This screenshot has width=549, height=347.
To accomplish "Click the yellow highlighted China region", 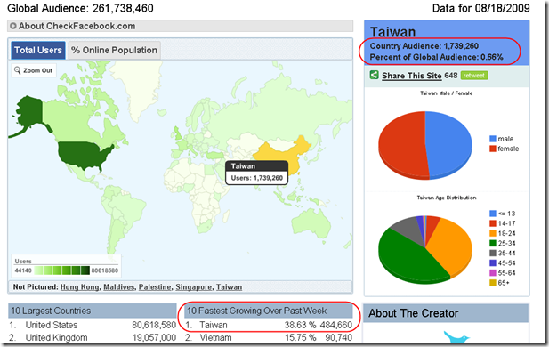I will 280,154.
